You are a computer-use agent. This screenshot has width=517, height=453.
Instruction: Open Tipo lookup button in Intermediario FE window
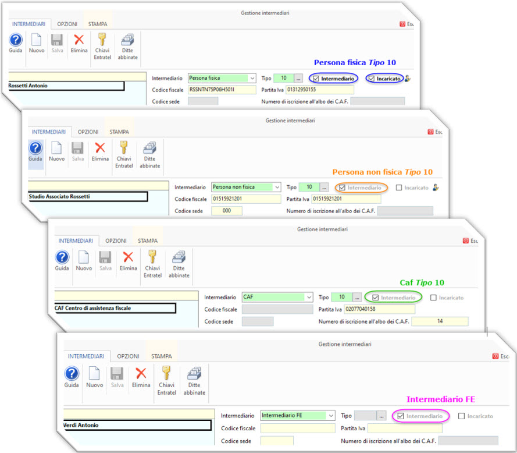tap(381, 416)
